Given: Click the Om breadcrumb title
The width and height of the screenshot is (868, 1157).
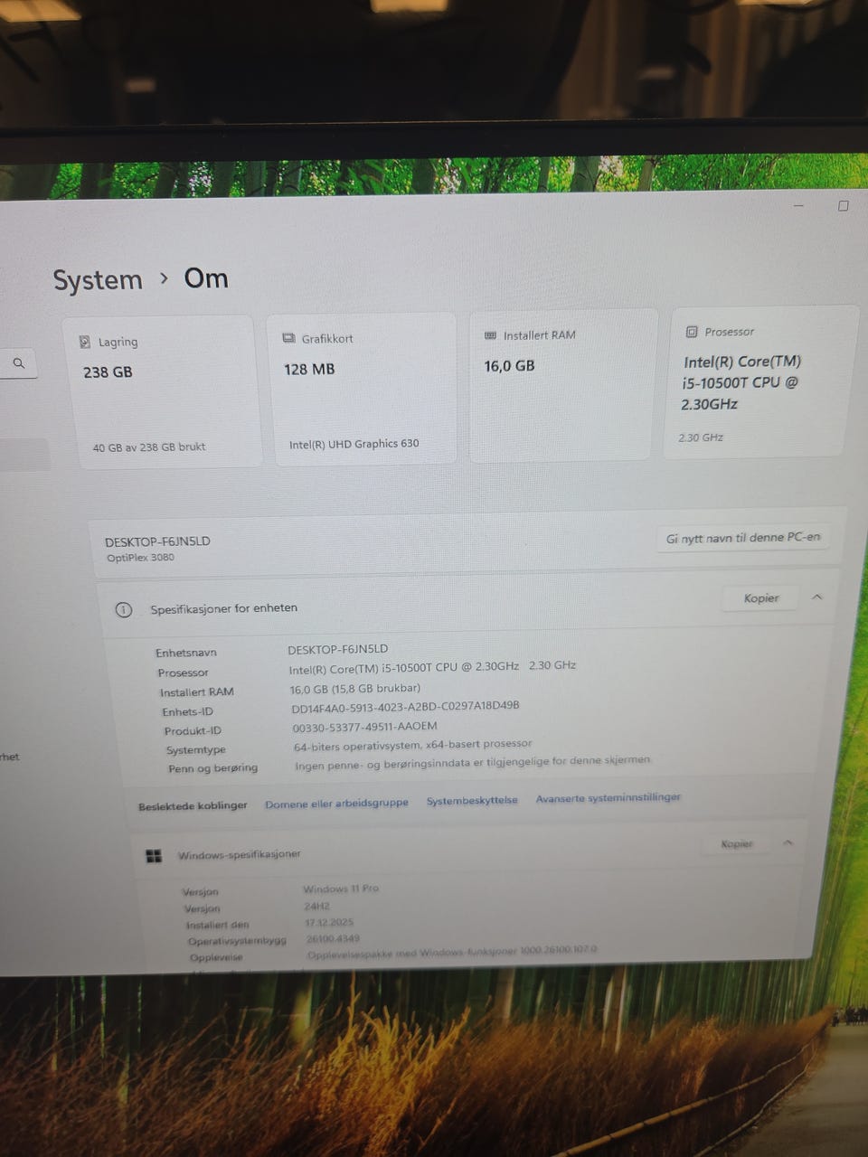Looking at the screenshot, I should (206, 277).
